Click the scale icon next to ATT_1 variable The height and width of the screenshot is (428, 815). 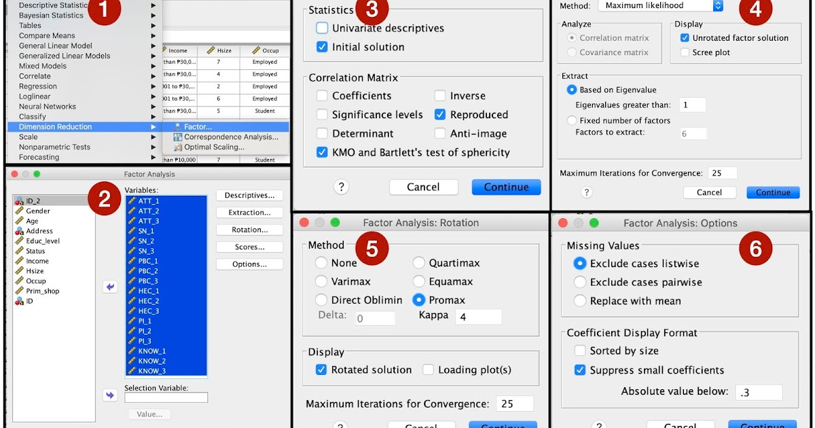132,200
